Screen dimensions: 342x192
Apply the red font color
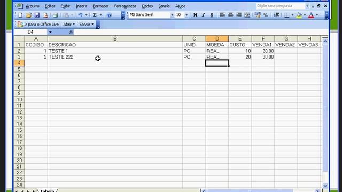pyautogui.click(x=312, y=15)
